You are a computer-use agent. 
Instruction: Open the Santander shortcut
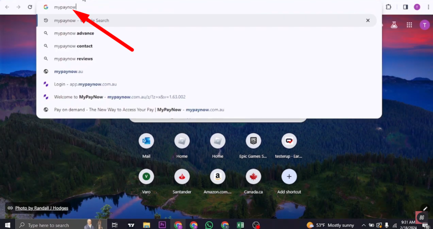pos(182,177)
